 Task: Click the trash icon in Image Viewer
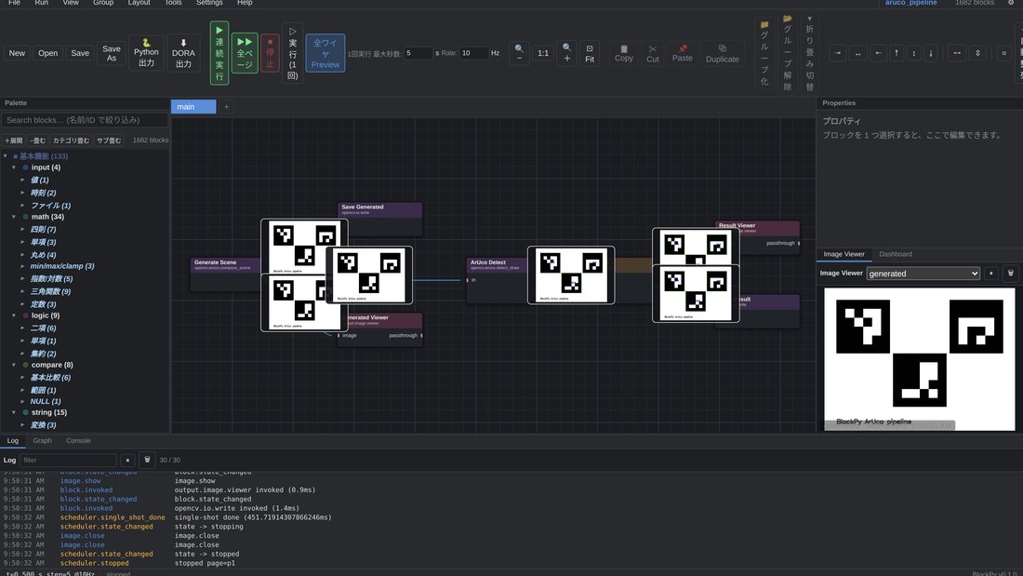pos(1011,273)
